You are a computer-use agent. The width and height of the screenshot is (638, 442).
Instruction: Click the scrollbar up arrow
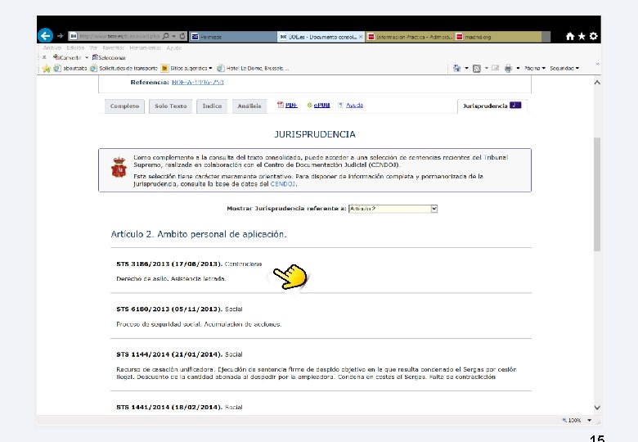[597, 82]
